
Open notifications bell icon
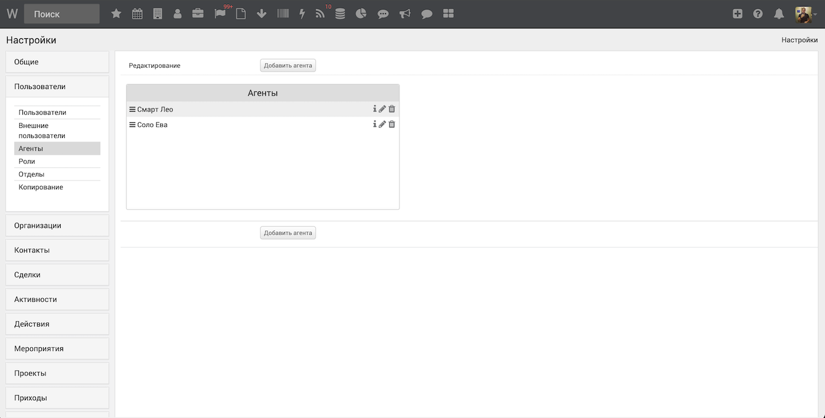779,14
